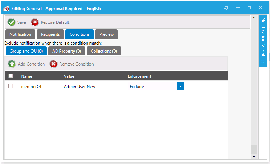Click the green Save checkmark icon
The image size is (270, 164).
12,22
